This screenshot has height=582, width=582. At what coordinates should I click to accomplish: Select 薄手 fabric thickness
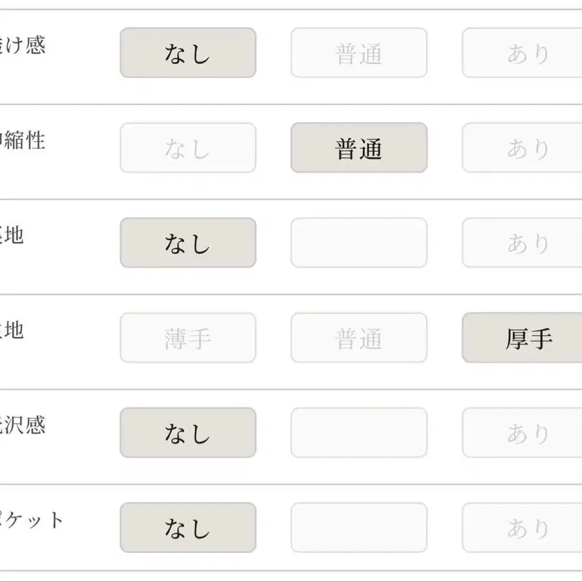pos(188,338)
